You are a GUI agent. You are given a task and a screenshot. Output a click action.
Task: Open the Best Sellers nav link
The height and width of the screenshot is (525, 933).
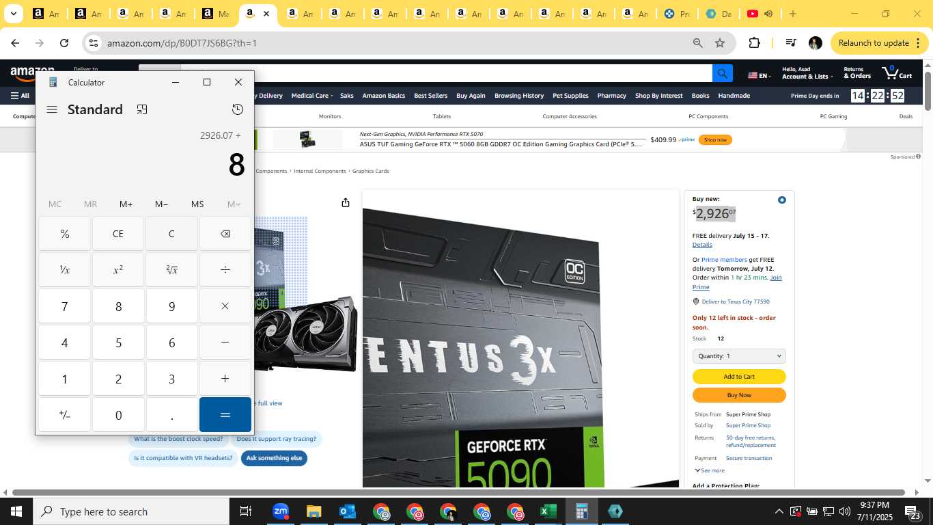click(x=430, y=96)
